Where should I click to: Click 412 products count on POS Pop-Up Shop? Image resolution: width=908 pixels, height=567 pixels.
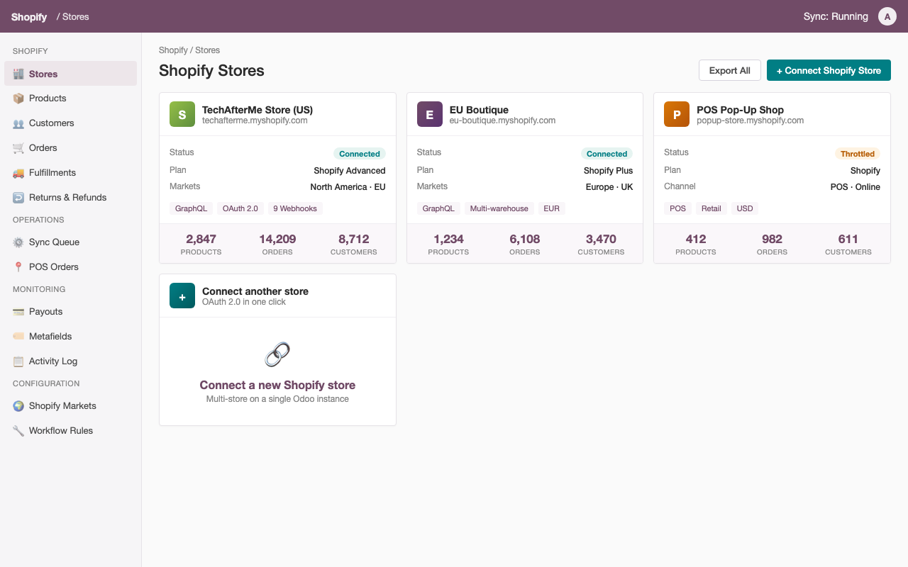696,239
